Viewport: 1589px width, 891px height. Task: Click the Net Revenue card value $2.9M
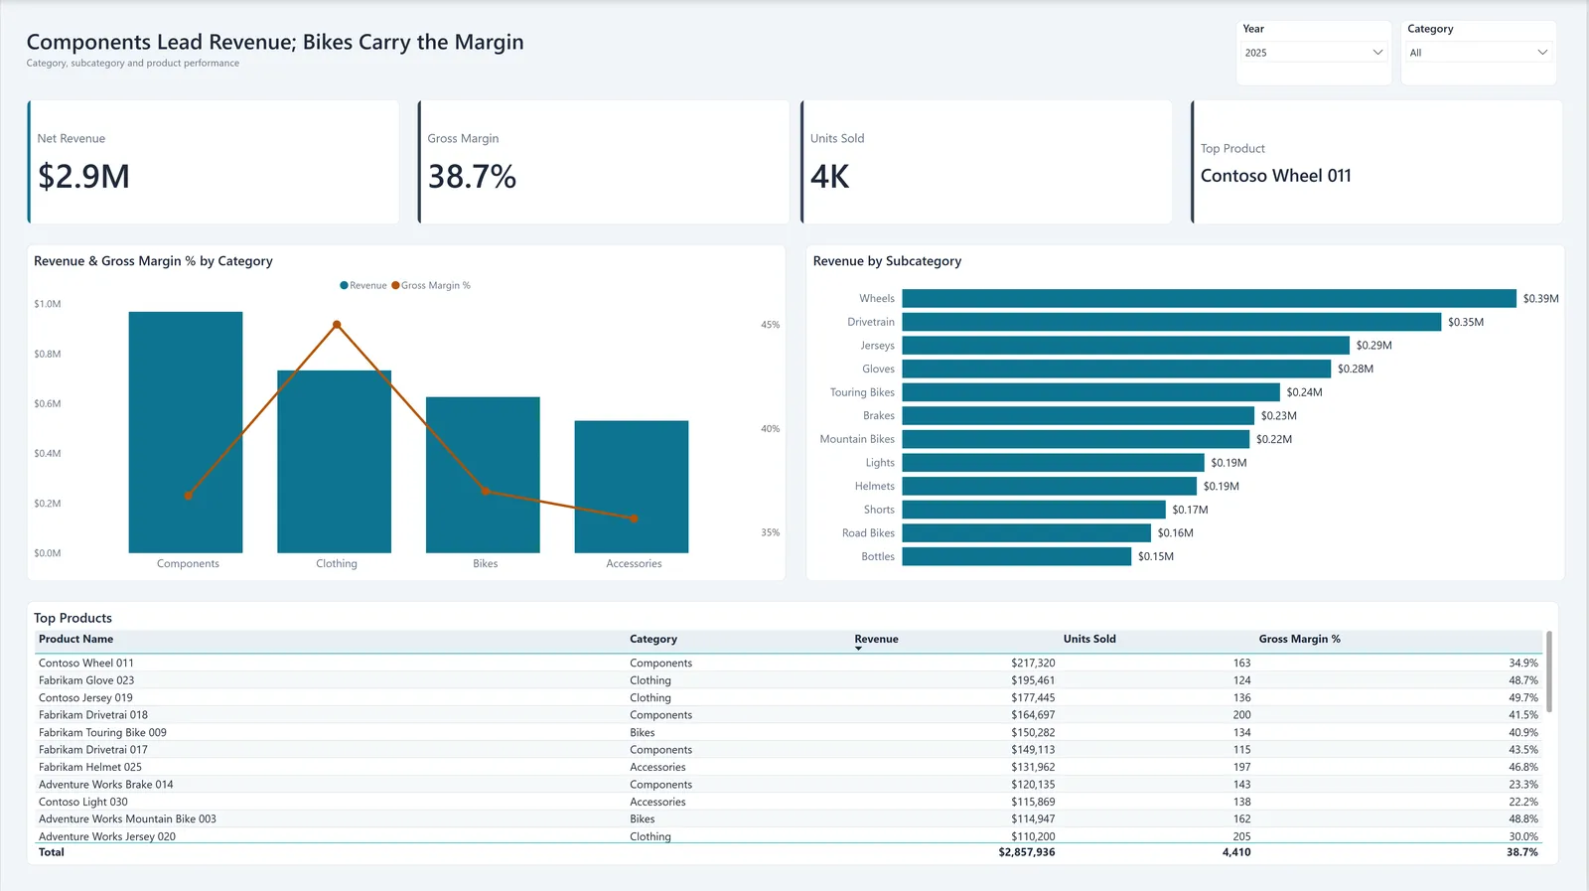tap(84, 177)
